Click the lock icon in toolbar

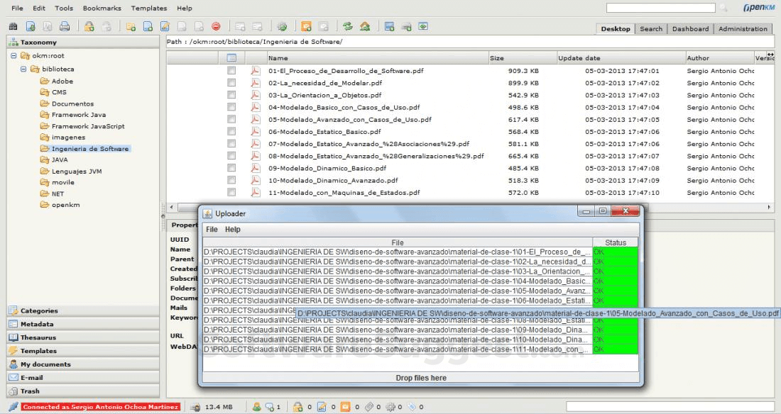point(89,27)
